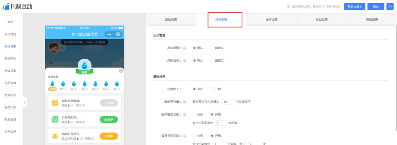Click the water drop labeled 第6天
Image resolution: width=397 pixels, height=145 pixels.
pos(106,84)
